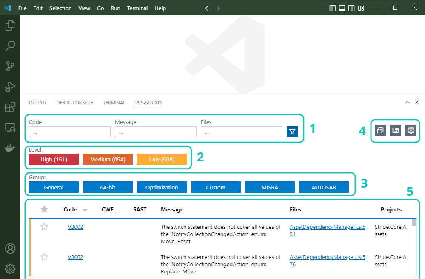425x279 pixels.
Task: Toggle High (151) level filter
Action: pos(54,159)
